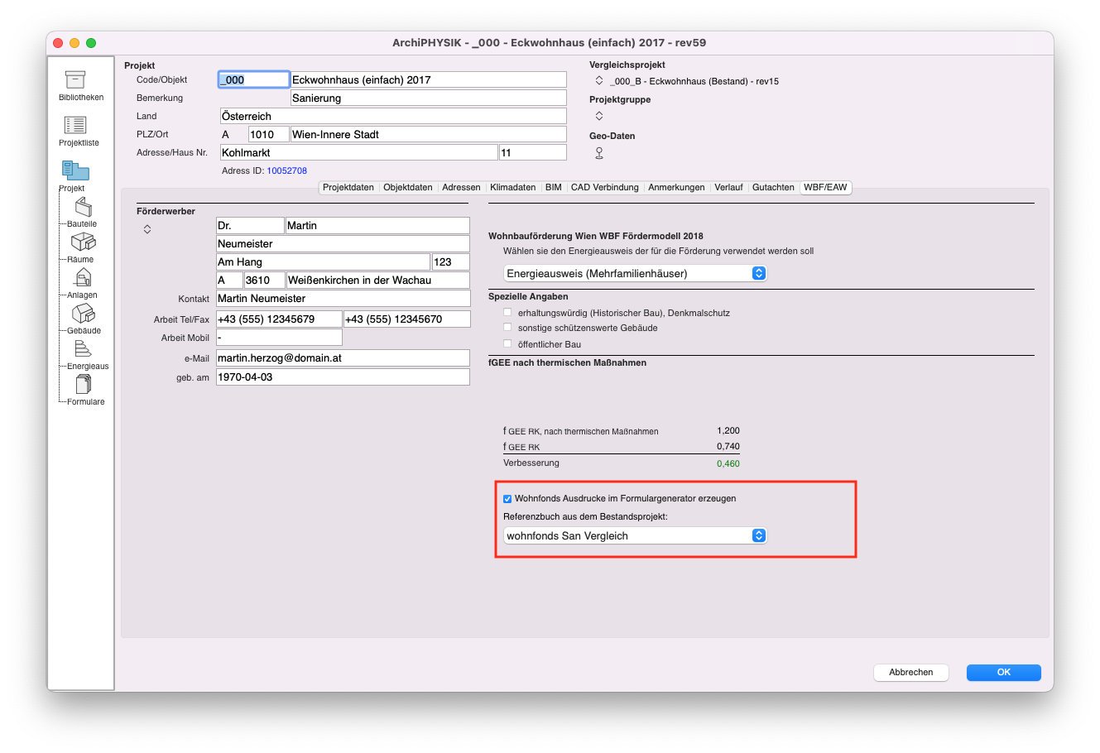The height and width of the screenshot is (753, 1100).
Task: Click the house number field '123'
Action: 450,261
